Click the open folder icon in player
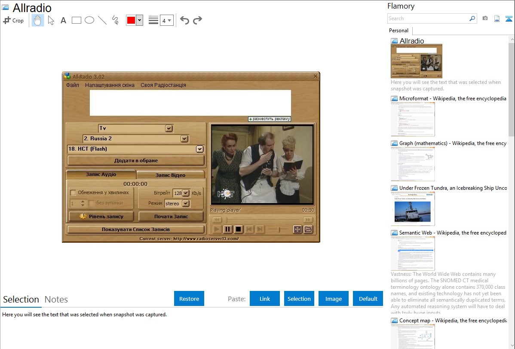The width and height of the screenshot is (515, 349). pyautogui.click(x=308, y=229)
